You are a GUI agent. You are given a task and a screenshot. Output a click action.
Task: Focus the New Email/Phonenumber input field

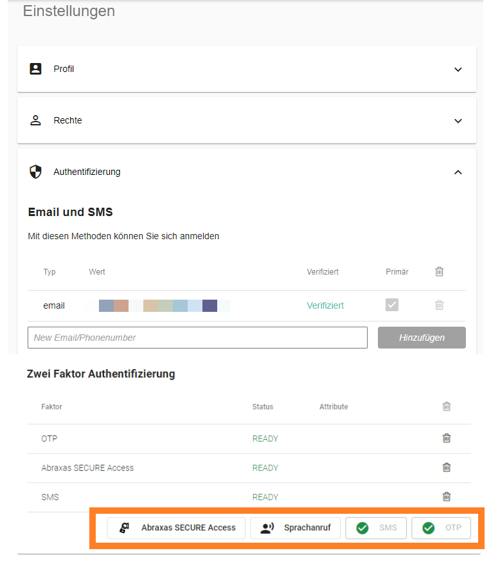pos(197,338)
